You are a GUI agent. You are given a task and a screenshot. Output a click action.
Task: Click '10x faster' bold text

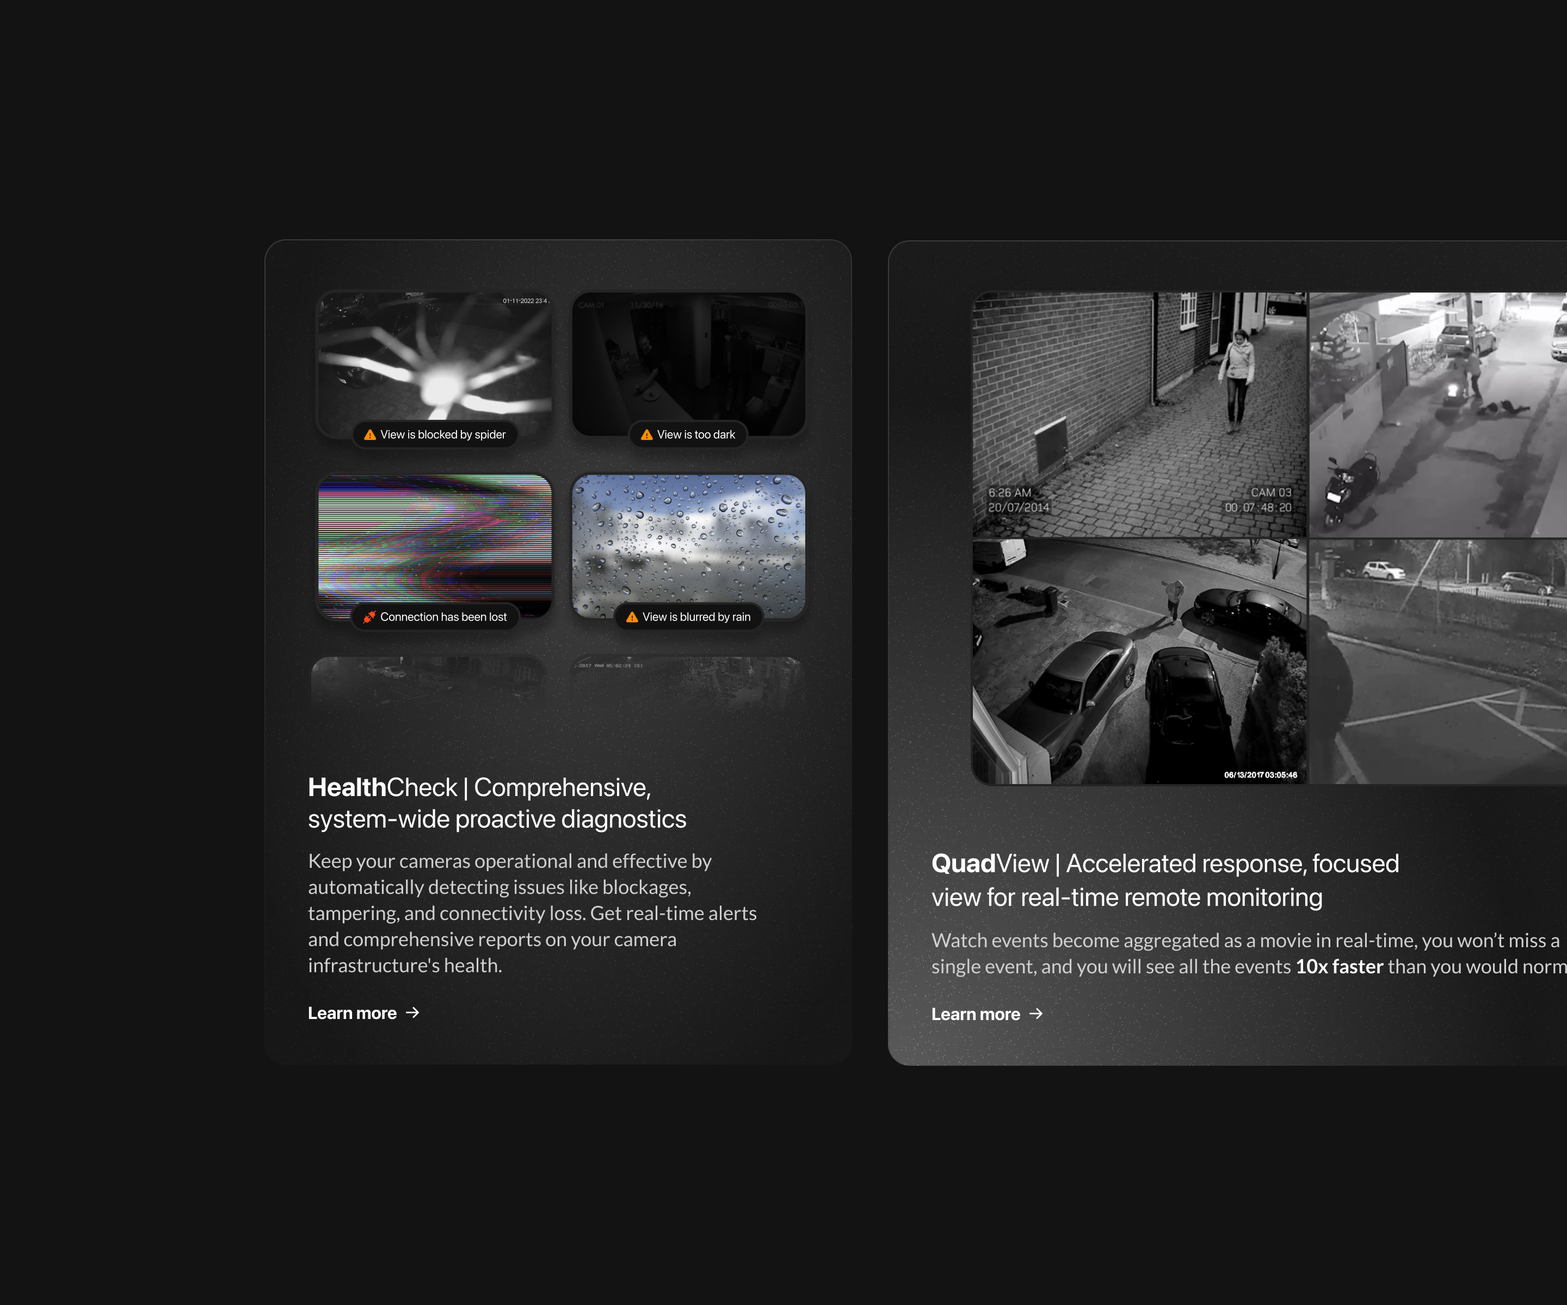click(1340, 966)
